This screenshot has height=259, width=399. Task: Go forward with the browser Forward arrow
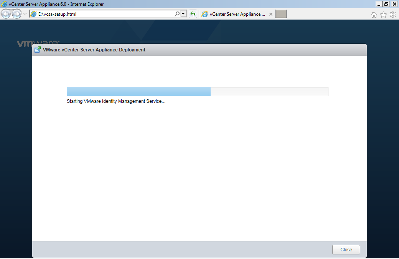(x=17, y=14)
